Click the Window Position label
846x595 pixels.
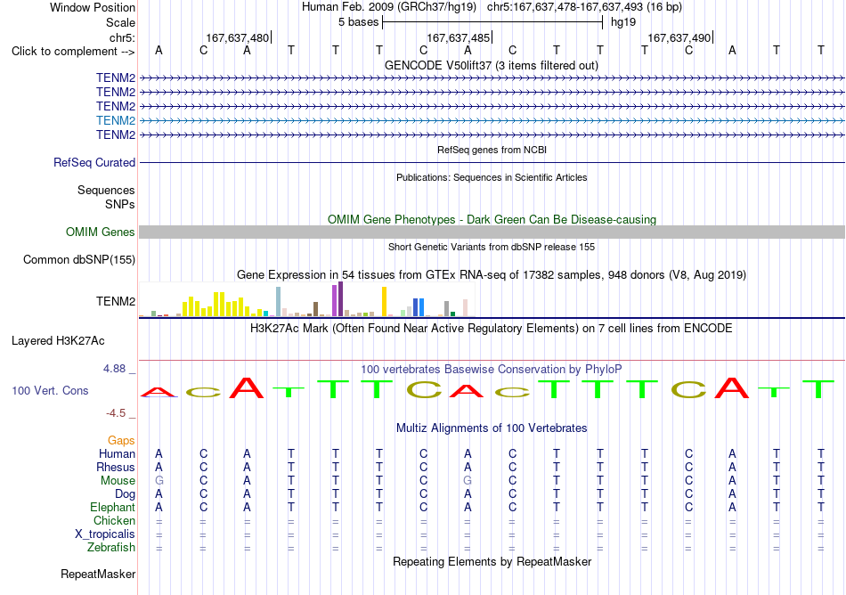coord(93,7)
